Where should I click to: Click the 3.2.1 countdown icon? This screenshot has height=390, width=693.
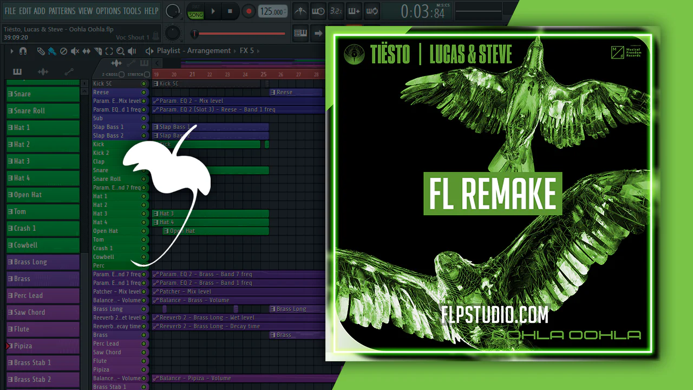click(x=336, y=11)
